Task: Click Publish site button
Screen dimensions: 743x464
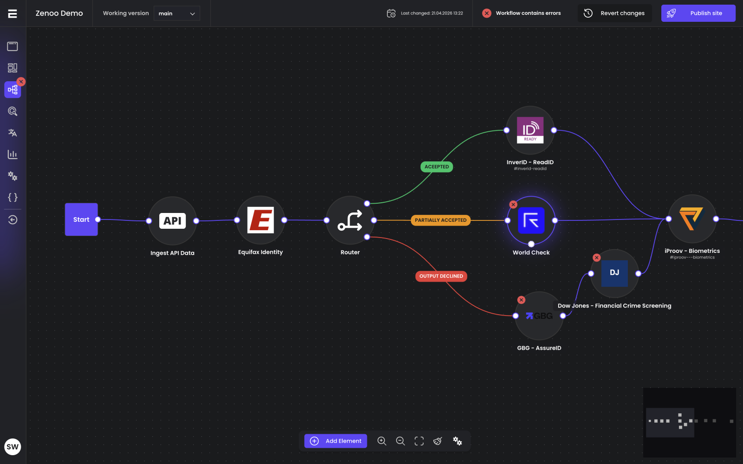Action: 698,13
